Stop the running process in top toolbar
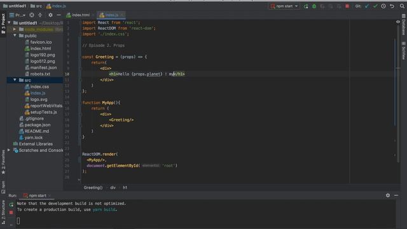The width and height of the screenshot is (407, 229). pyautogui.click(x=347, y=6)
